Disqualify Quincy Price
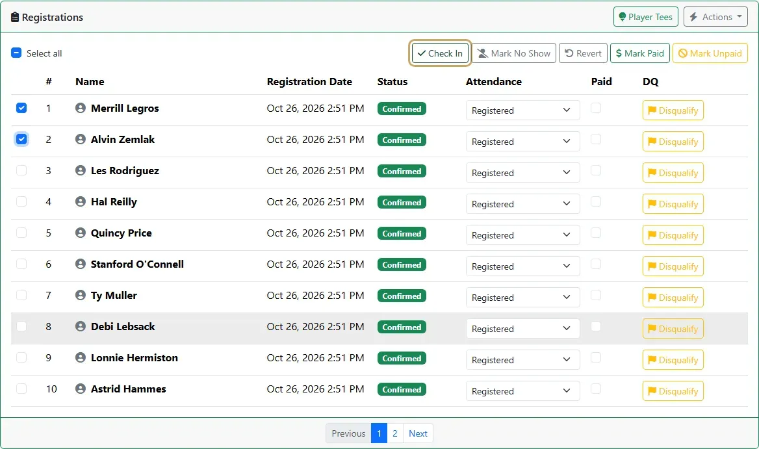 (x=673, y=235)
